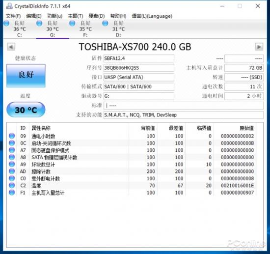The height and width of the screenshot is (254, 270).
Task: Click the 属性名称 column header
Action: 41,128
